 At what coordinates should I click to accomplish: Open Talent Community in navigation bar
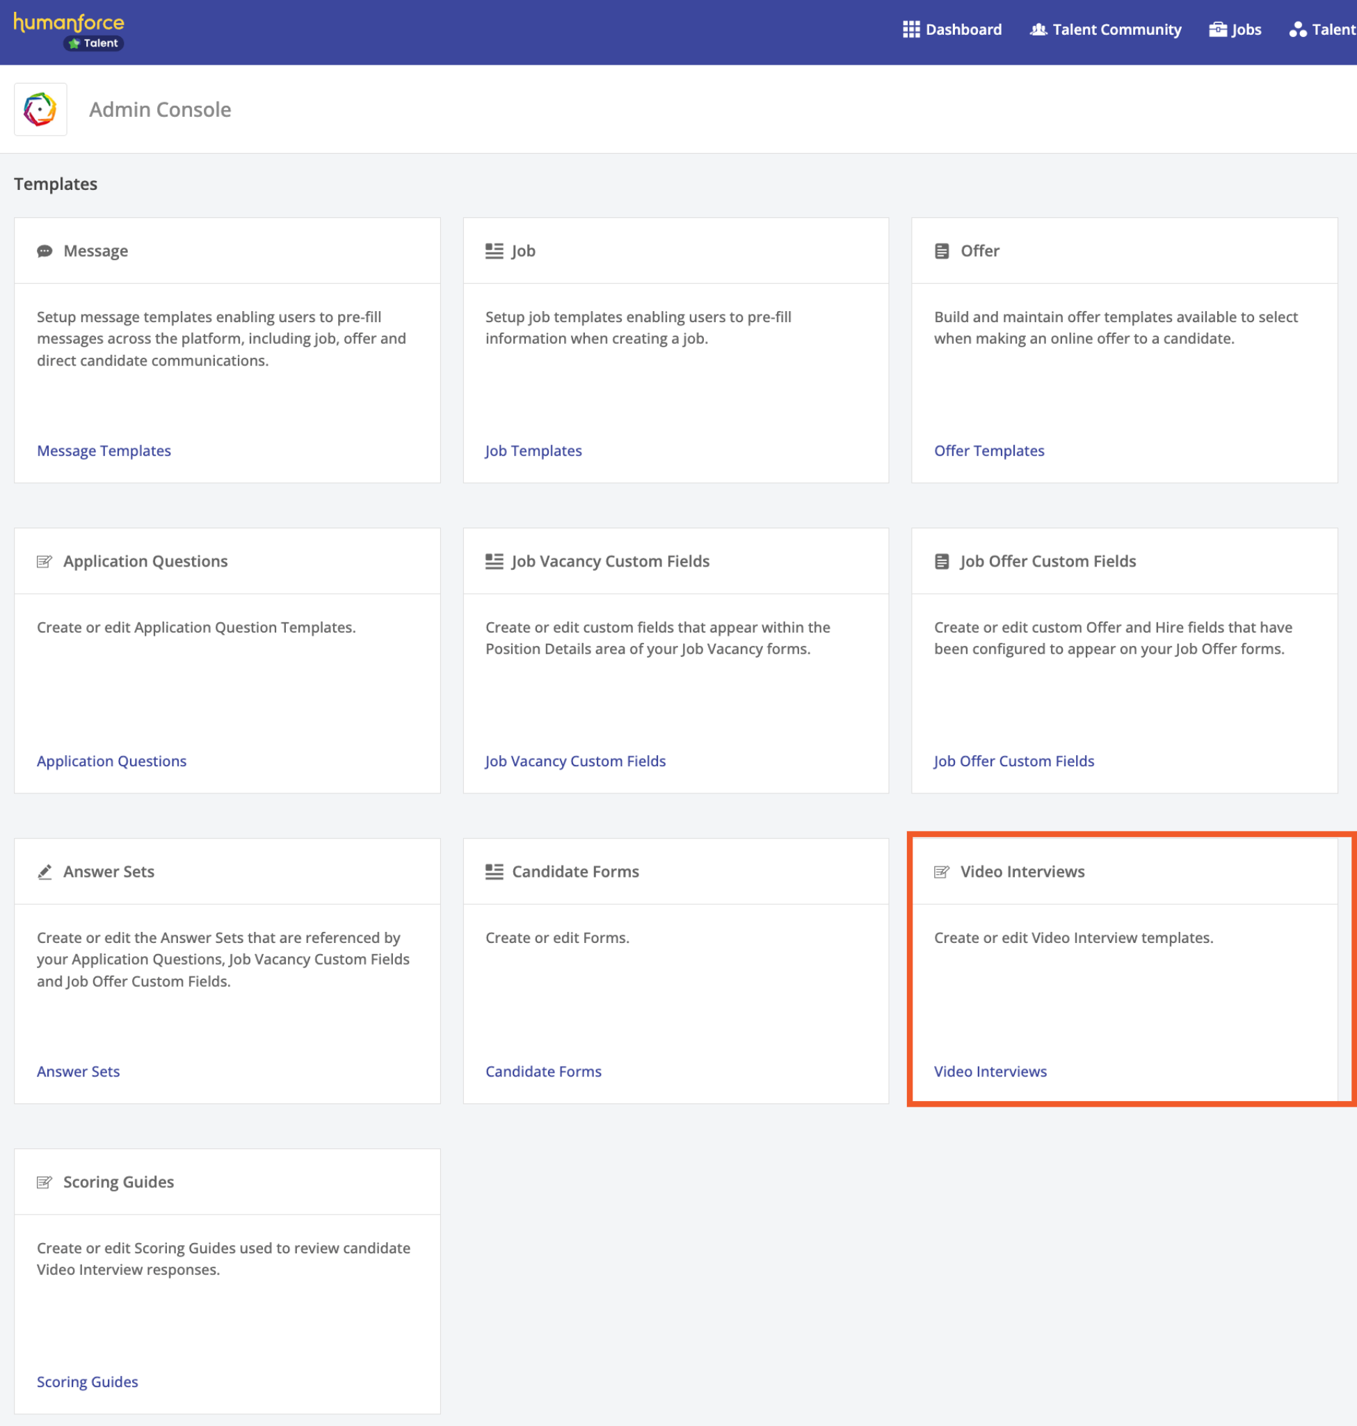point(1105,30)
